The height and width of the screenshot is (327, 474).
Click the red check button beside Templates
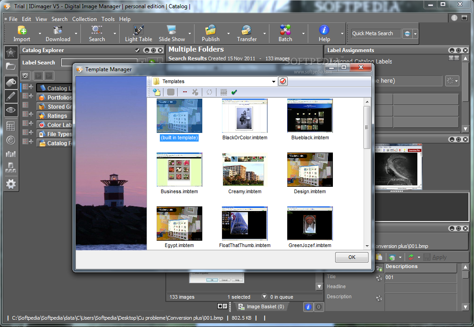tap(283, 81)
